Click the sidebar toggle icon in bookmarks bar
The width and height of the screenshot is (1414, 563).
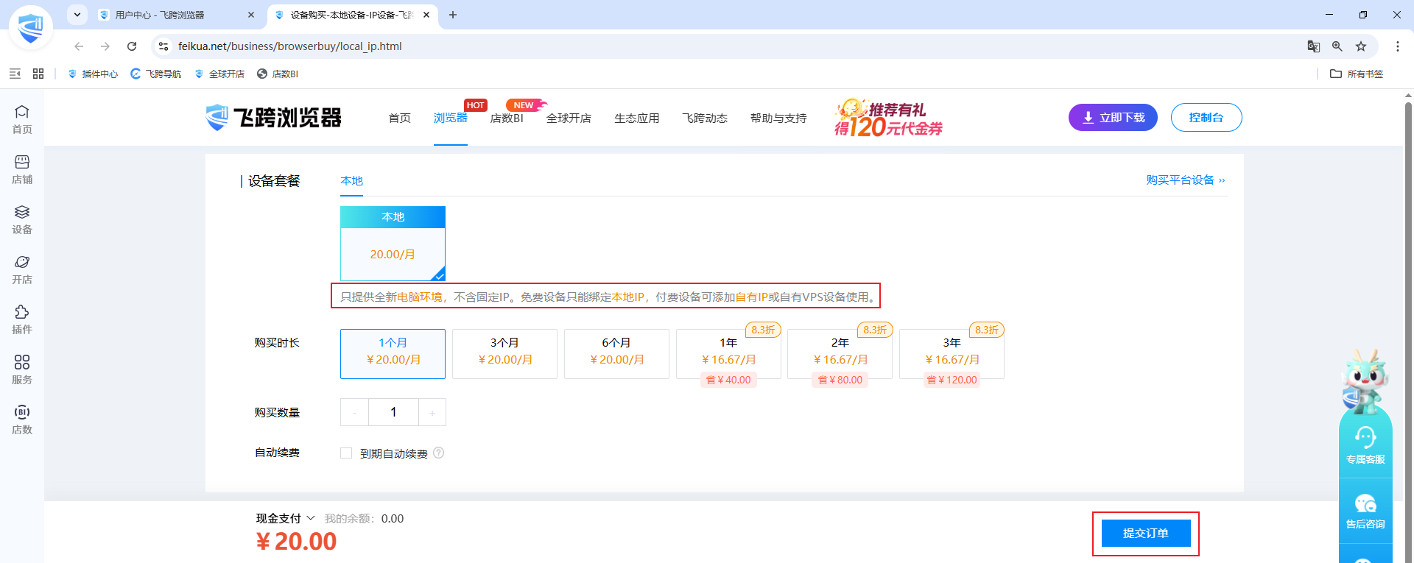pos(15,74)
